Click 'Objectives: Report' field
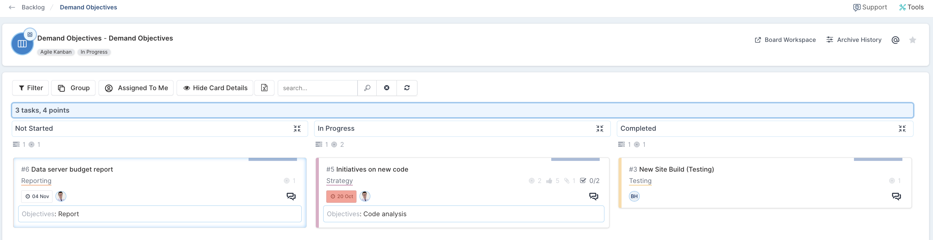Viewport: 933px width, 240px height. pos(160,214)
